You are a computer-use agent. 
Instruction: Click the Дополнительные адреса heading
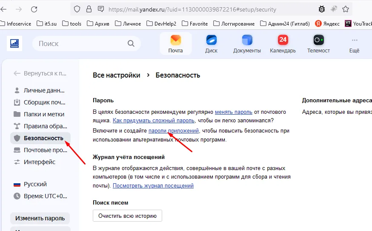pyautogui.click(x=337, y=101)
